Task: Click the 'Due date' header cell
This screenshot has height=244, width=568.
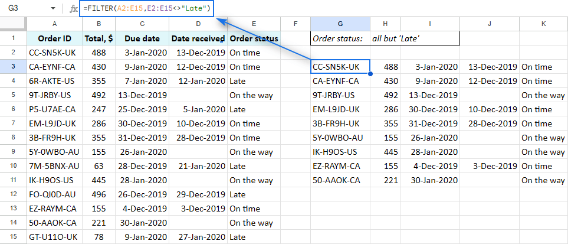Action: tap(142, 38)
